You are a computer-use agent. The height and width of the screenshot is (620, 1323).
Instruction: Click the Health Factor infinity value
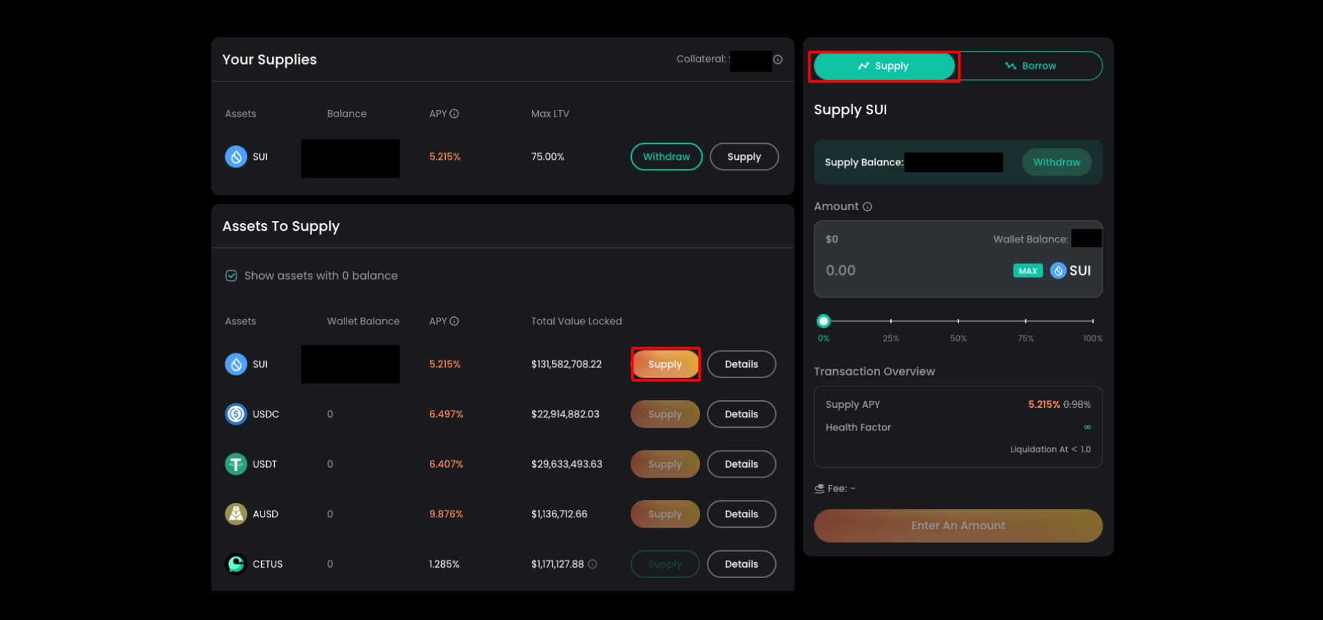1087,427
